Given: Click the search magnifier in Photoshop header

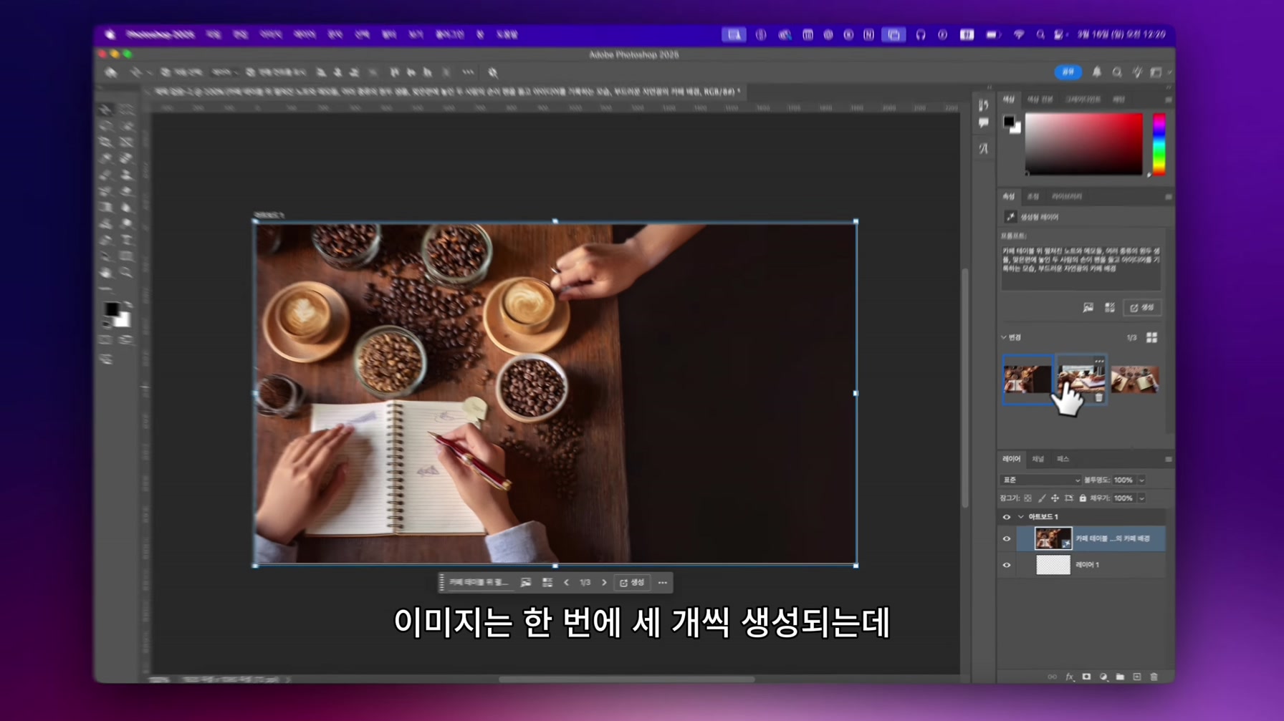Looking at the screenshot, I should click(1117, 72).
